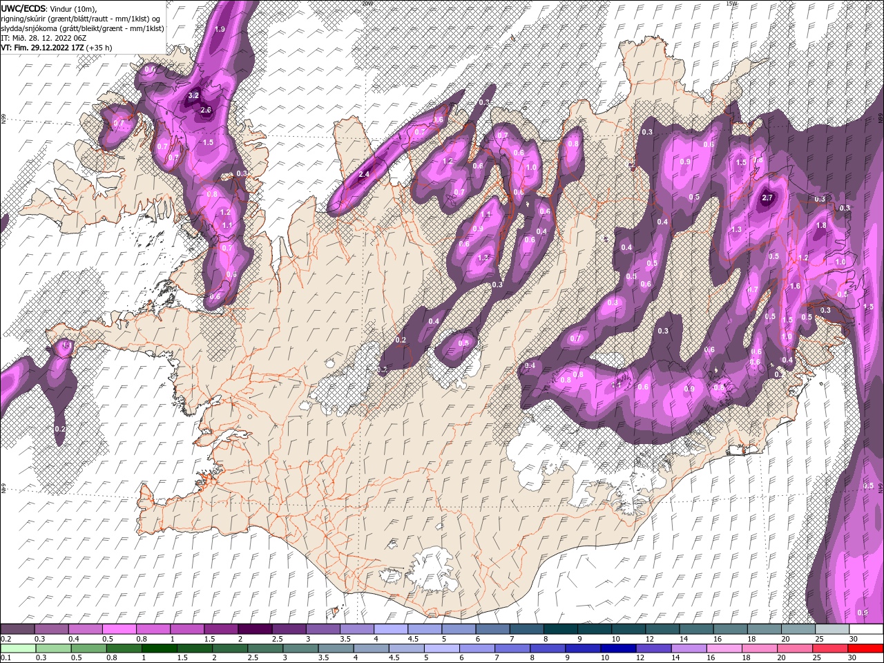Viewport: 884px width, 663px height.
Task: Click the '(+35 h)' forecast offset text
Action: coord(99,48)
